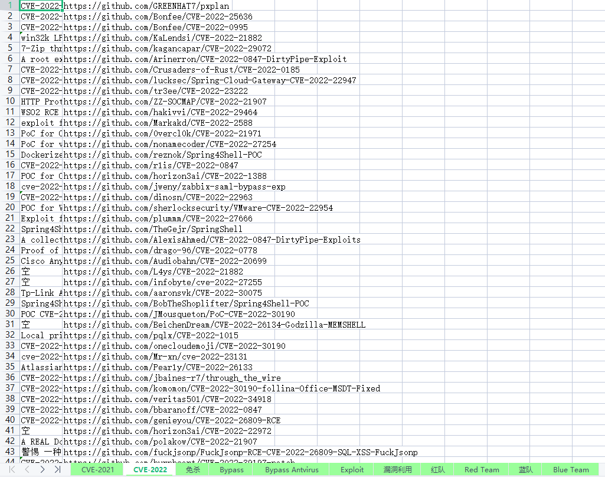Select row header 43
The height and width of the screenshot is (477, 605).
9,452
